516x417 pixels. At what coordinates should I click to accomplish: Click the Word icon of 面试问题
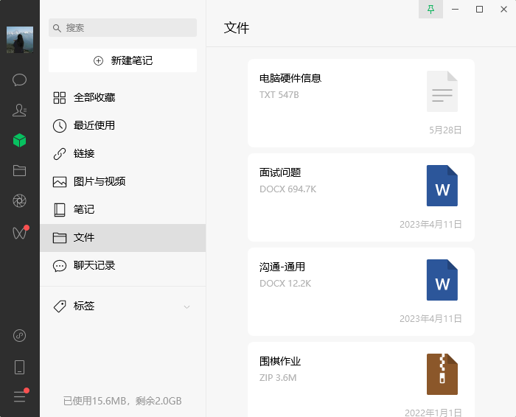click(442, 186)
